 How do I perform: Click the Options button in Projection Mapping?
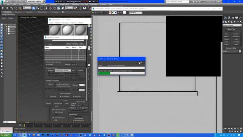coord(81,70)
